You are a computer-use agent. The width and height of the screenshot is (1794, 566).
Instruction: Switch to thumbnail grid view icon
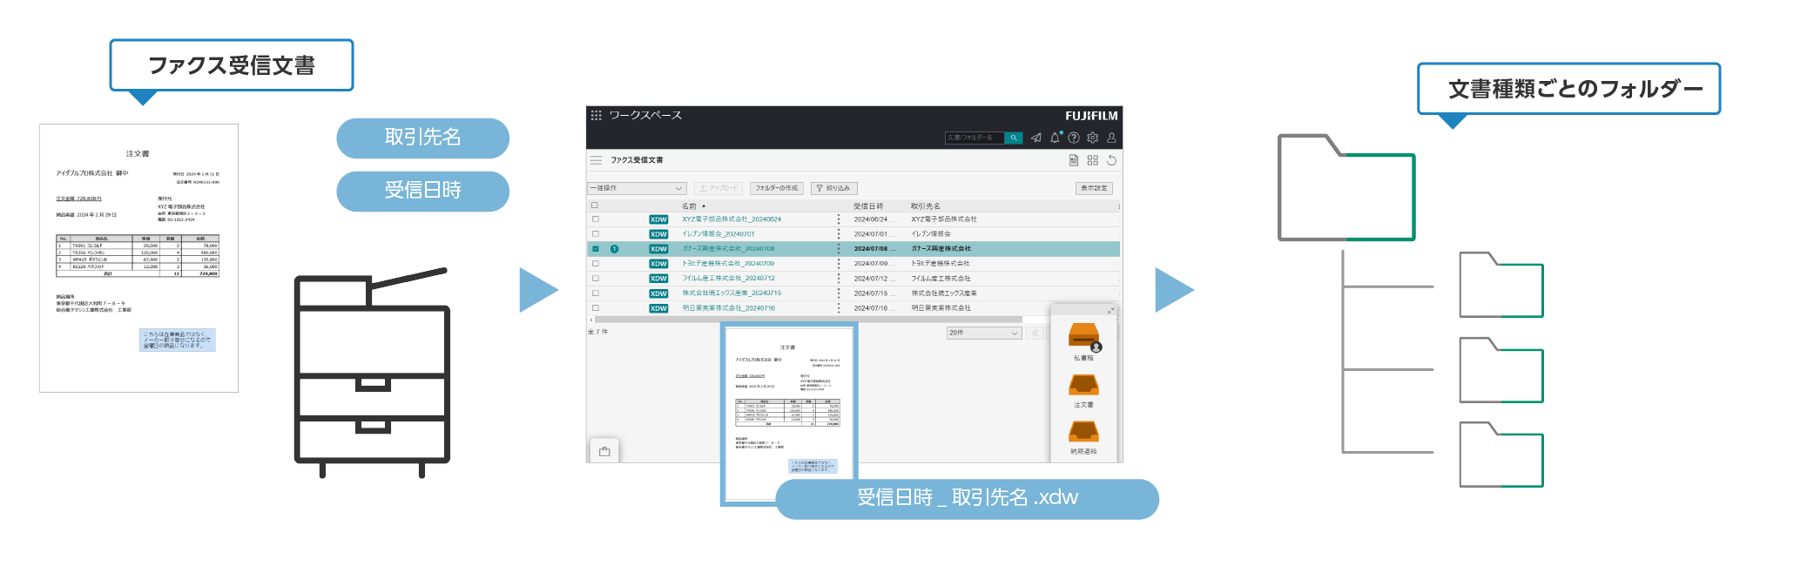1093,160
